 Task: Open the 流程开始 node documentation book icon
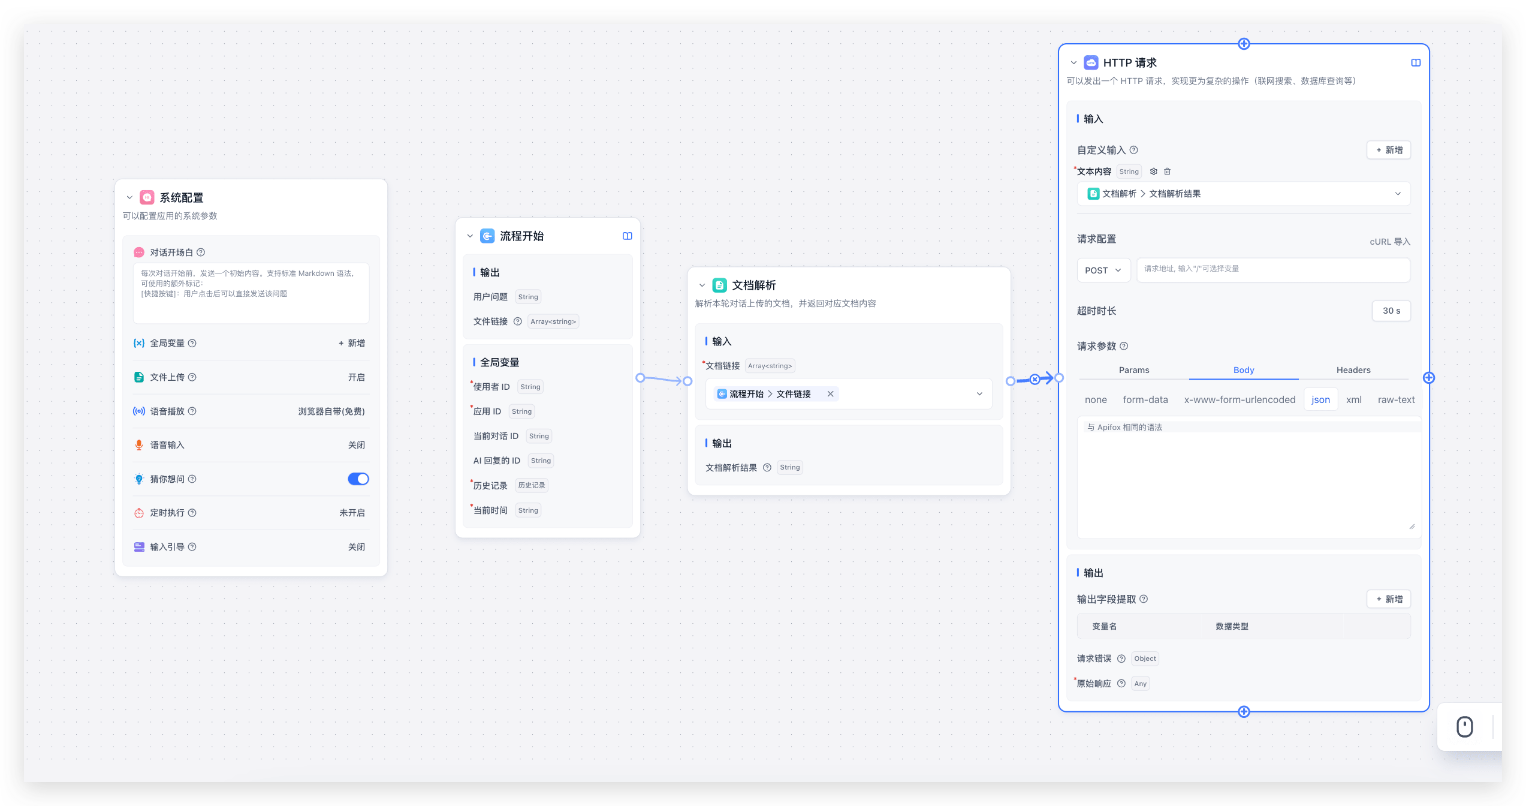click(x=627, y=236)
